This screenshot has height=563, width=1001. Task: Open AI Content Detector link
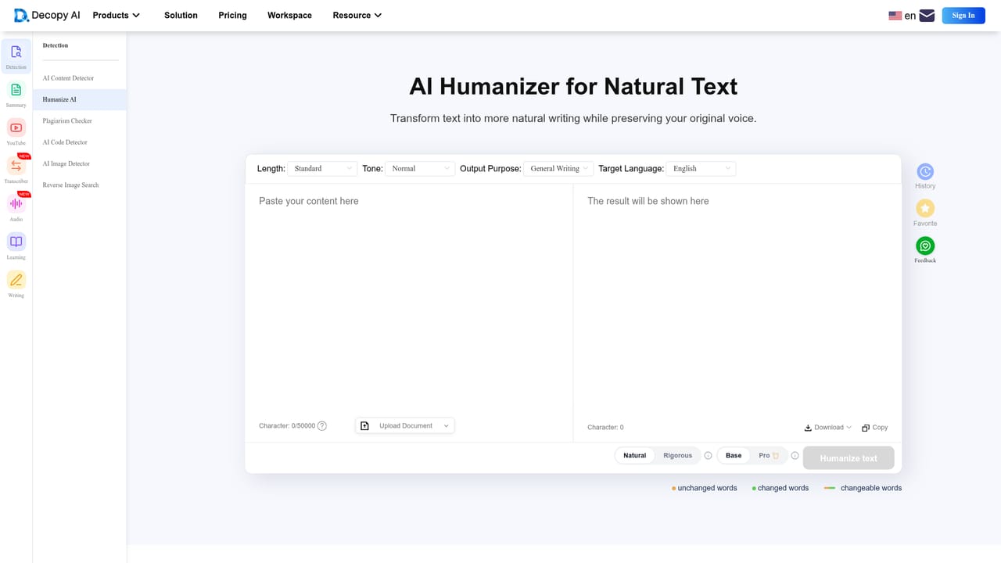pos(68,78)
